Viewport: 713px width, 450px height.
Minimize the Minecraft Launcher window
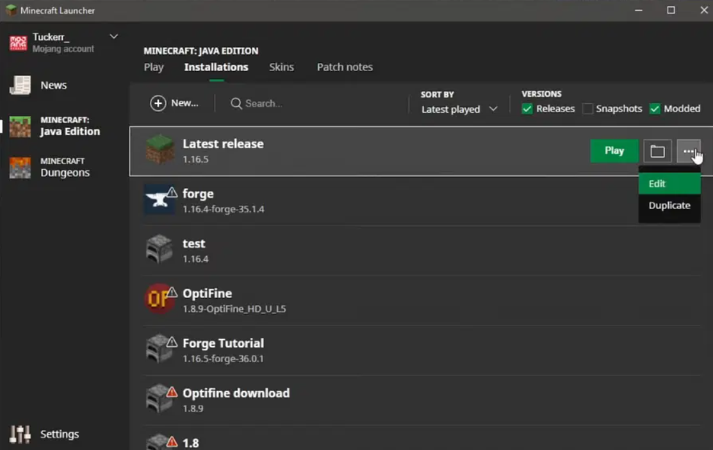(639, 10)
